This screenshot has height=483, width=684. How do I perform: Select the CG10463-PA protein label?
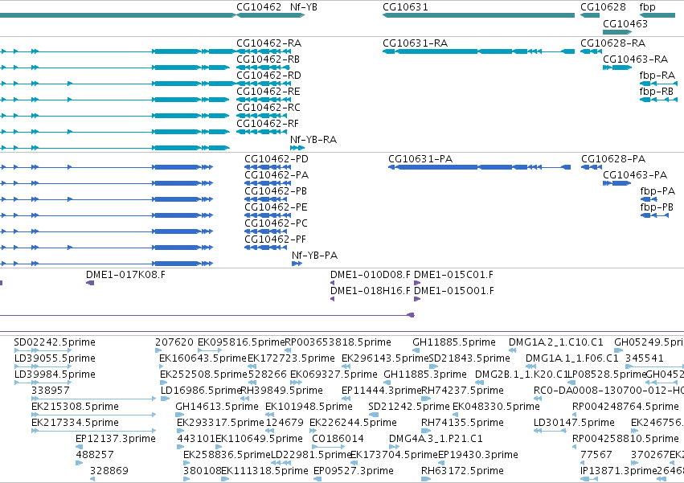coord(635,175)
